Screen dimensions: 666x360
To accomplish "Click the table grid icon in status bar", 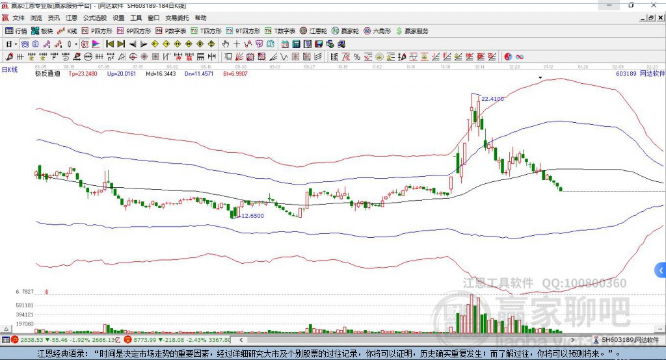I will (x=5, y=340).
